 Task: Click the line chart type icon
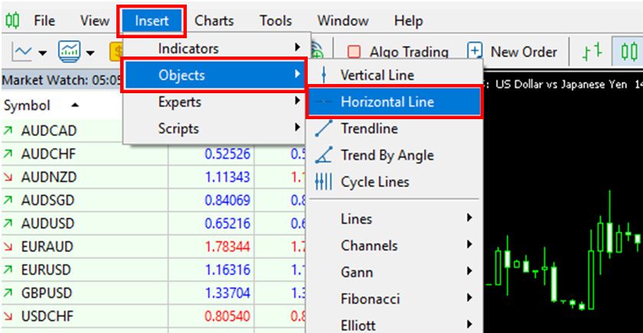click(x=22, y=52)
